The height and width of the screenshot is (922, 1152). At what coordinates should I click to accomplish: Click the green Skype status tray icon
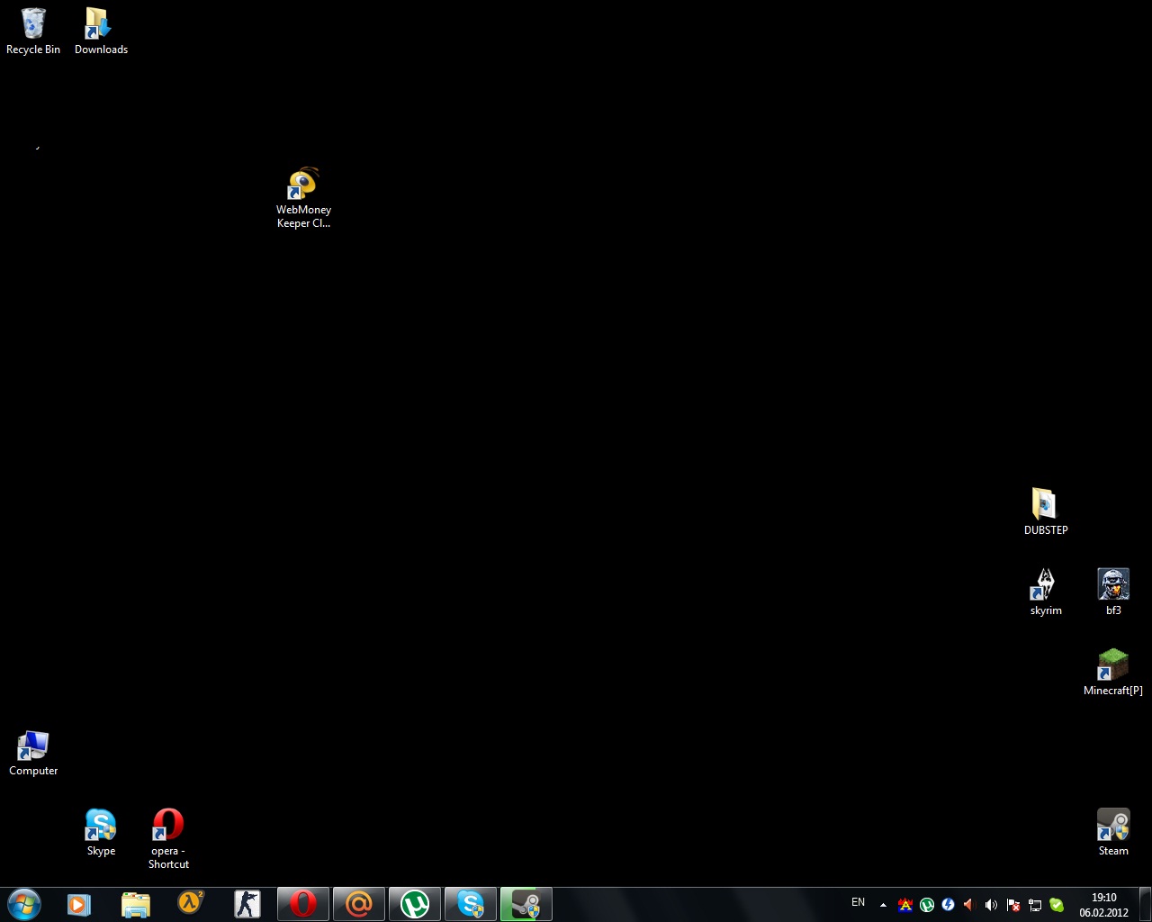(1057, 905)
